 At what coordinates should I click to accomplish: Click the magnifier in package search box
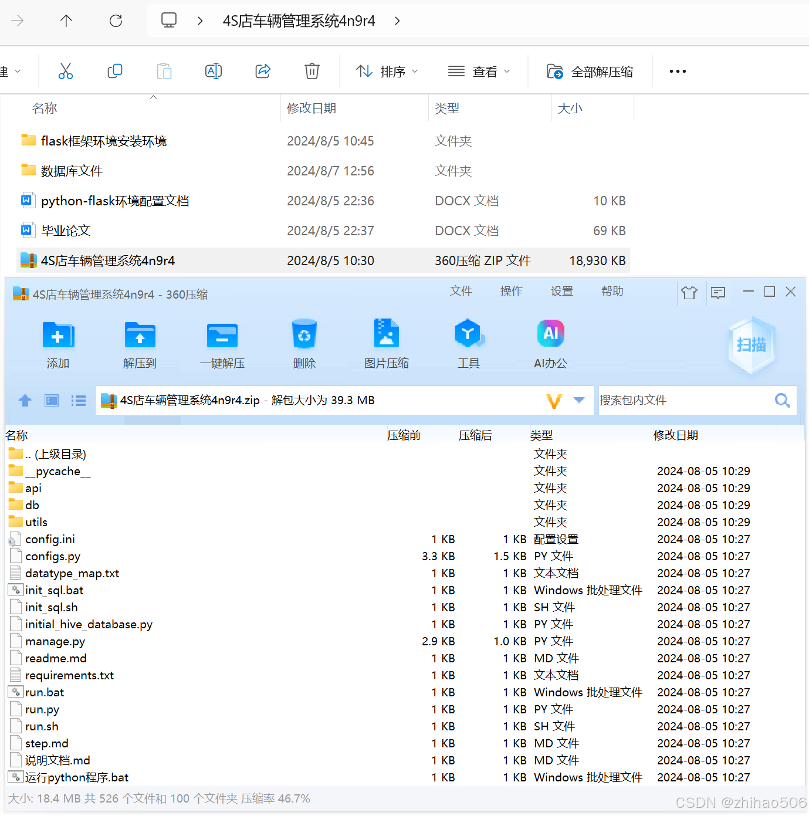pos(782,400)
